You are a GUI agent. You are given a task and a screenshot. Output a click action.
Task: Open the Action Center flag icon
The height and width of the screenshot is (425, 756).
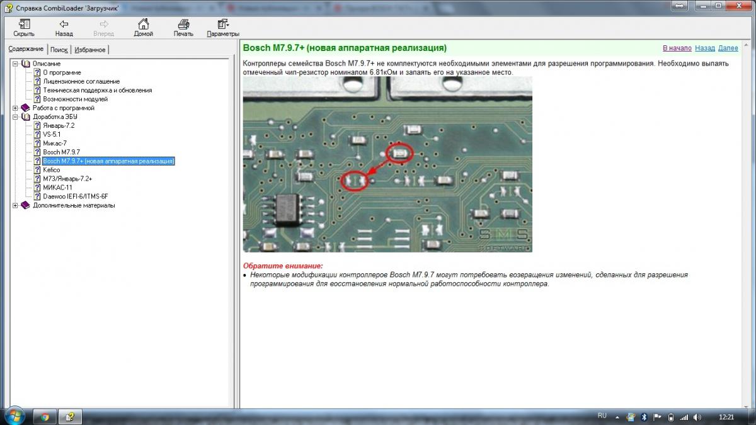(x=657, y=416)
